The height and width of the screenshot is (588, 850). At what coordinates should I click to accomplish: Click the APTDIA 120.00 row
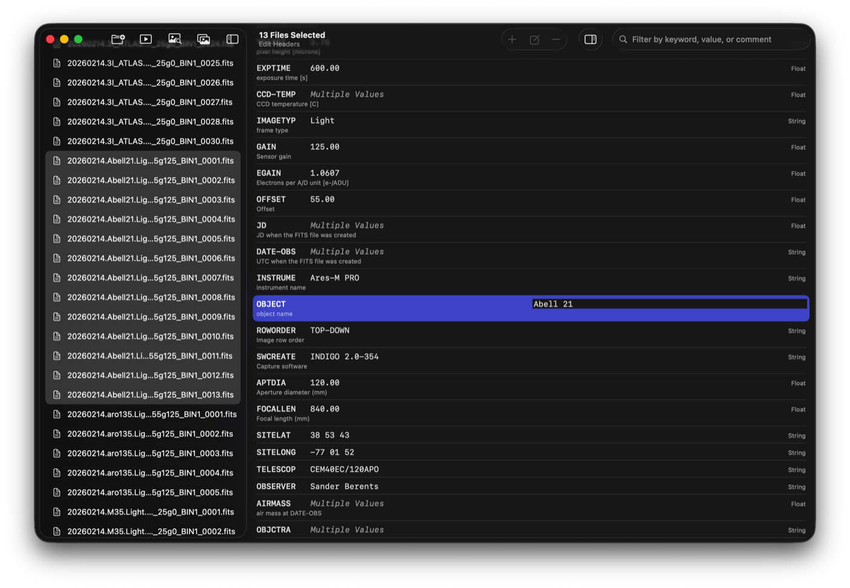(x=531, y=387)
